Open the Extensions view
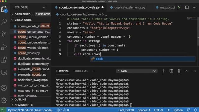199x112 pixels. pyautogui.click(x=4, y=60)
